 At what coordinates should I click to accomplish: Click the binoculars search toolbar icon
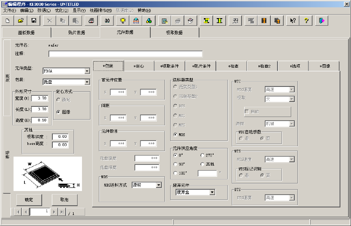tap(107, 20)
